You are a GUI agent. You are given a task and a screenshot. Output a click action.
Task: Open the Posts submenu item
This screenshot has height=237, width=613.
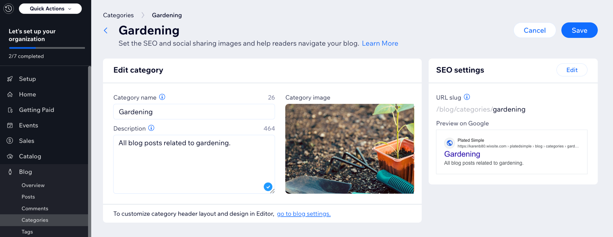tap(28, 197)
